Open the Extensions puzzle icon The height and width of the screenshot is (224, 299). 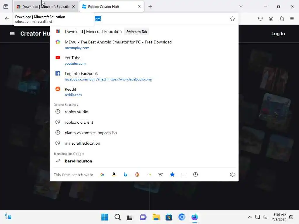(x=281, y=19)
